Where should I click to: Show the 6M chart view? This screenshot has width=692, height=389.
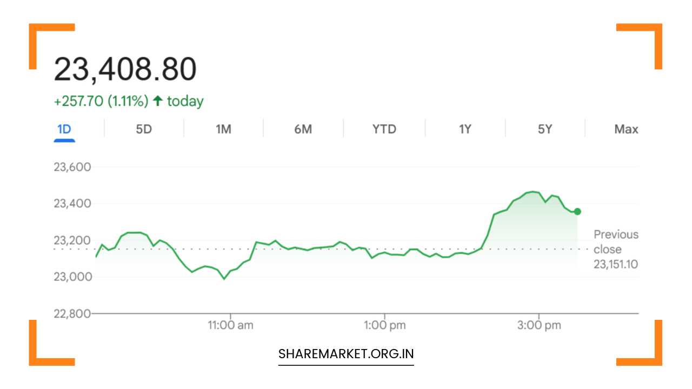click(x=303, y=129)
